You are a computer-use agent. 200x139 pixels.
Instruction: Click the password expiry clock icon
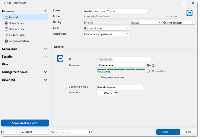[148, 71]
